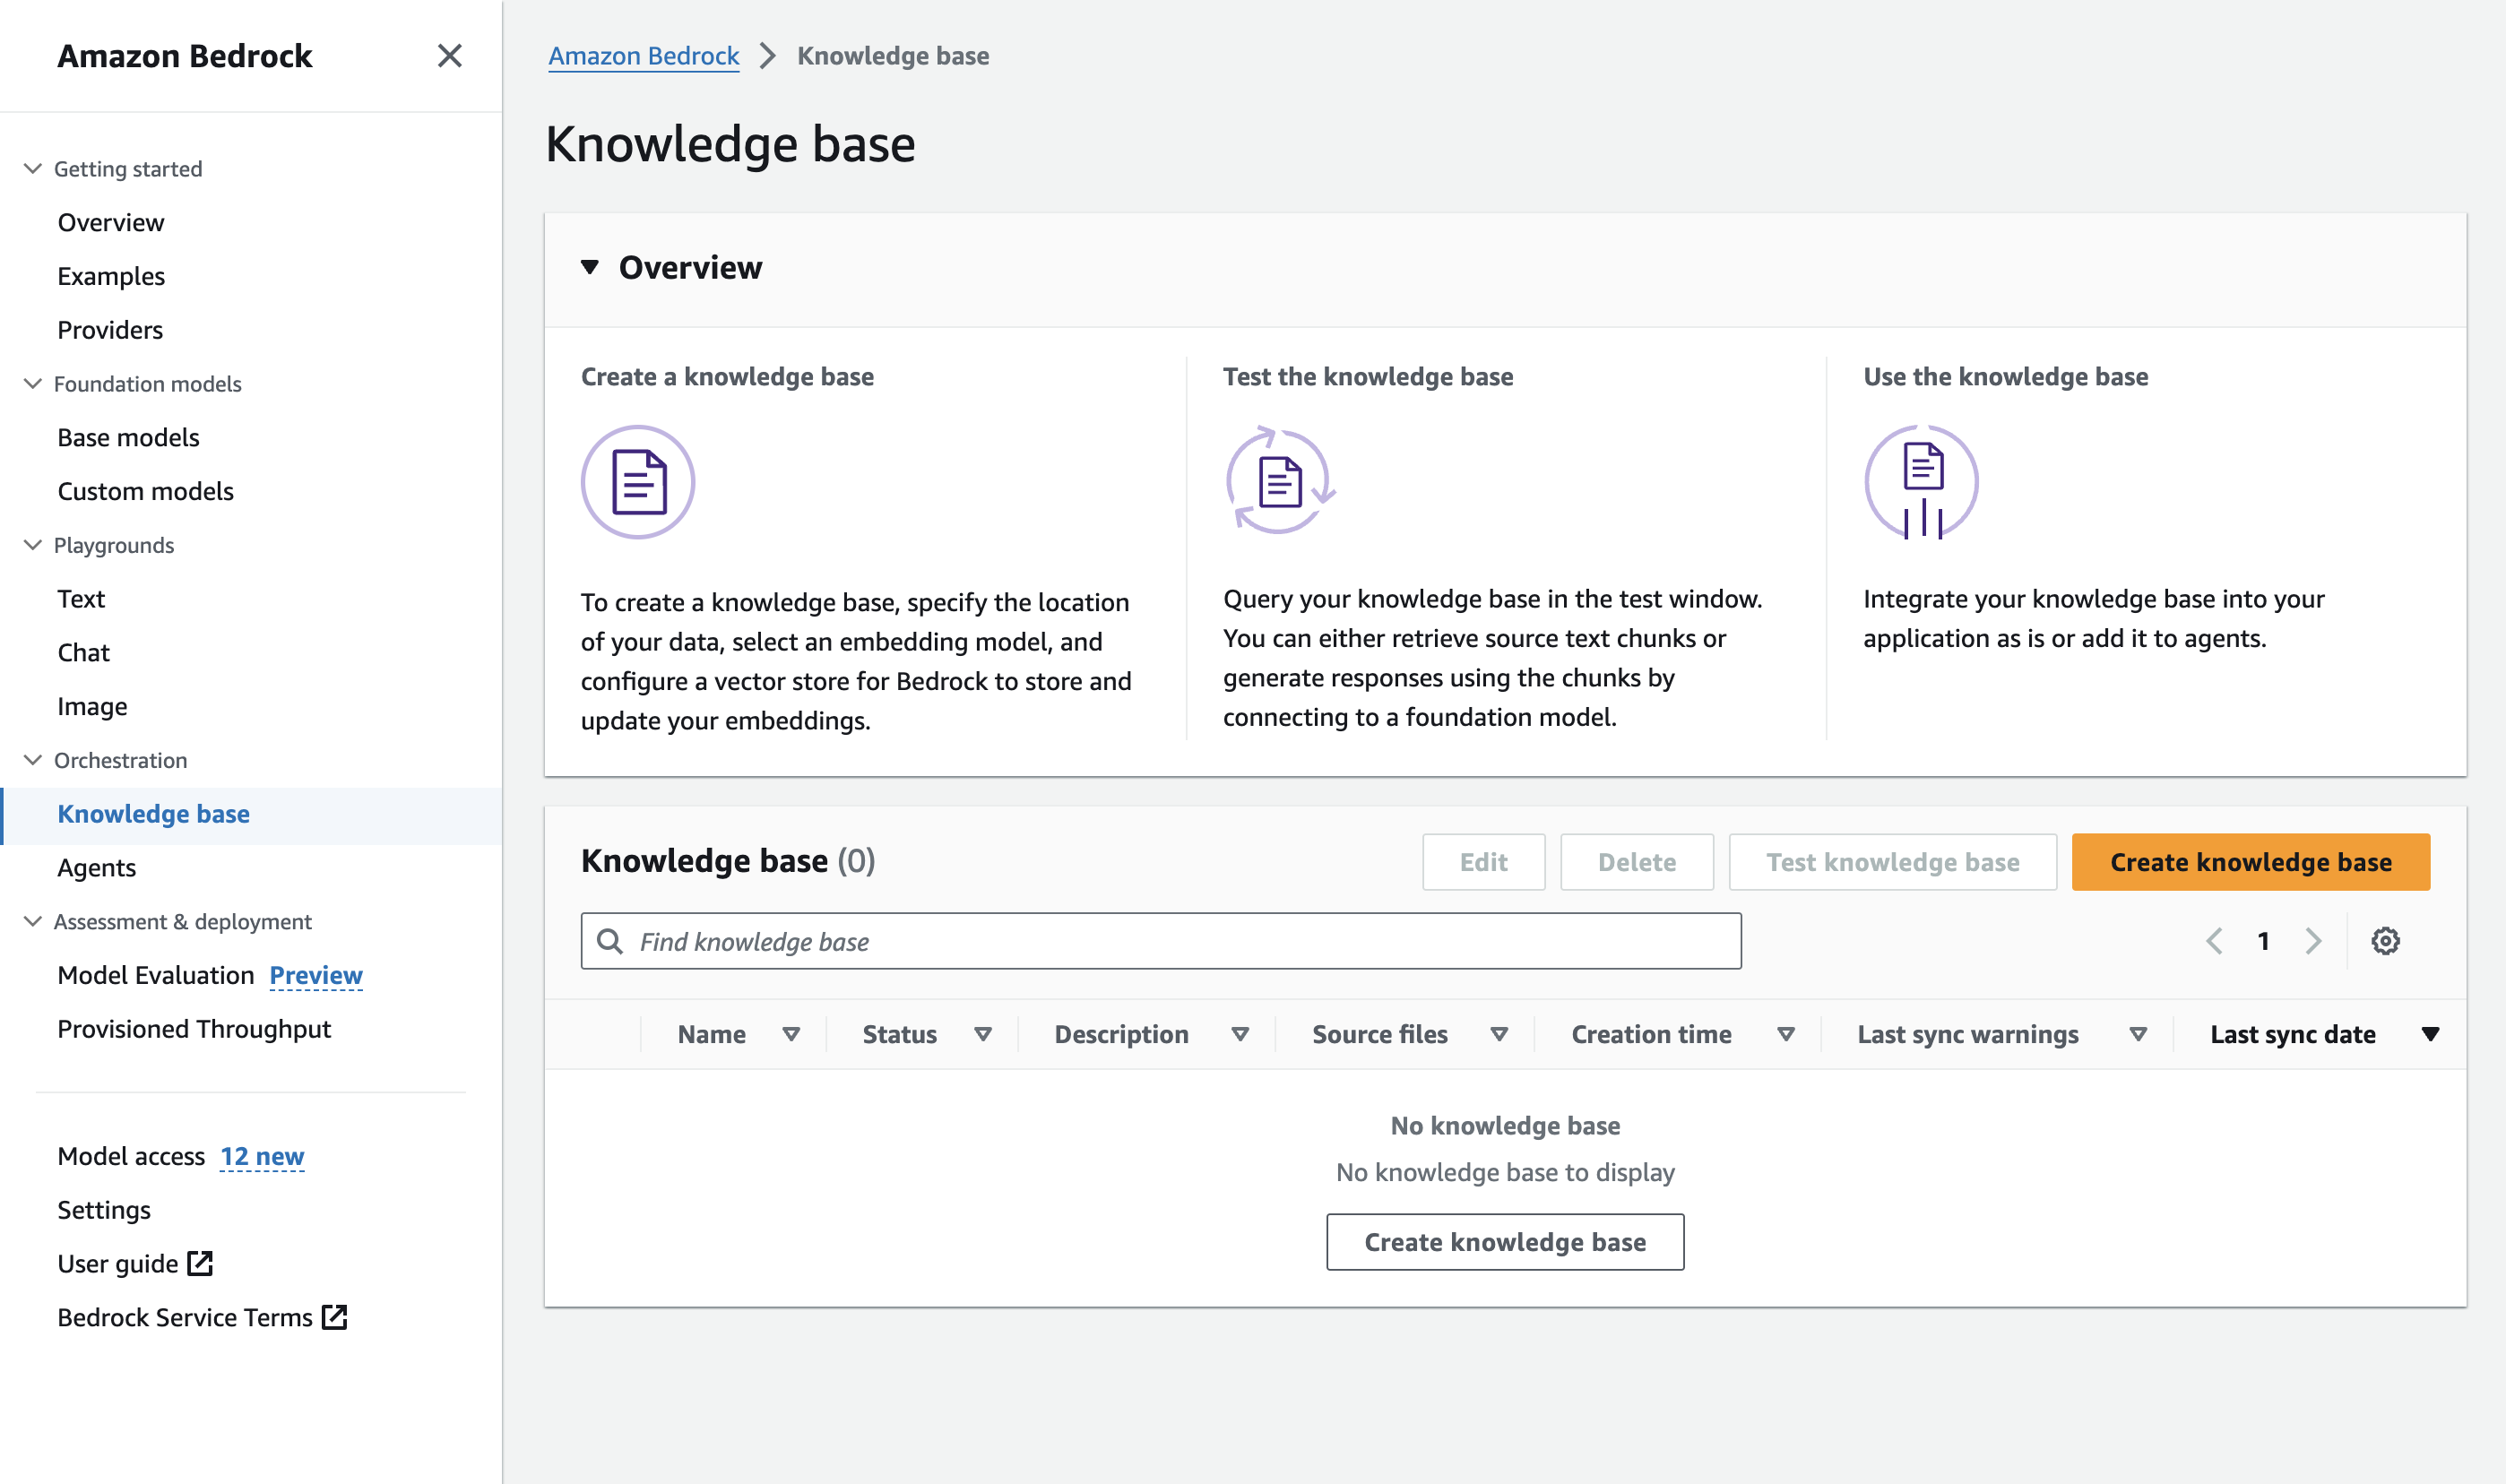Click the orange Create knowledge base button
Viewport: 2506px width, 1484px height.
[x=2250, y=862]
